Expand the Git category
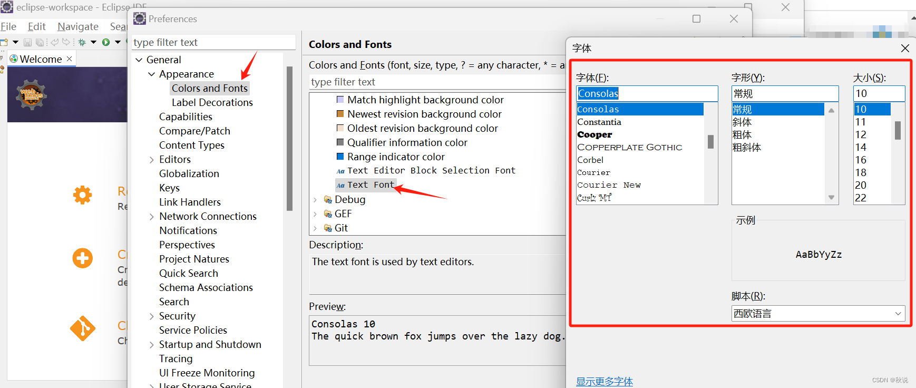Screen dimensions: 916x388 [315, 228]
